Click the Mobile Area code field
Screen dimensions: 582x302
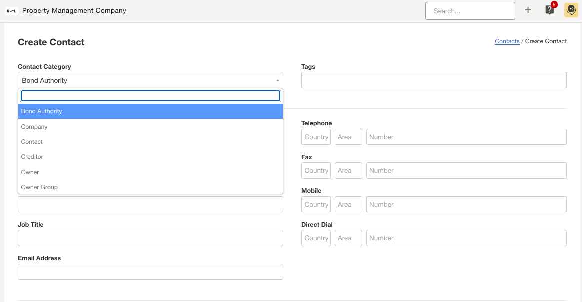pyautogui.click(x=348, y=204)
